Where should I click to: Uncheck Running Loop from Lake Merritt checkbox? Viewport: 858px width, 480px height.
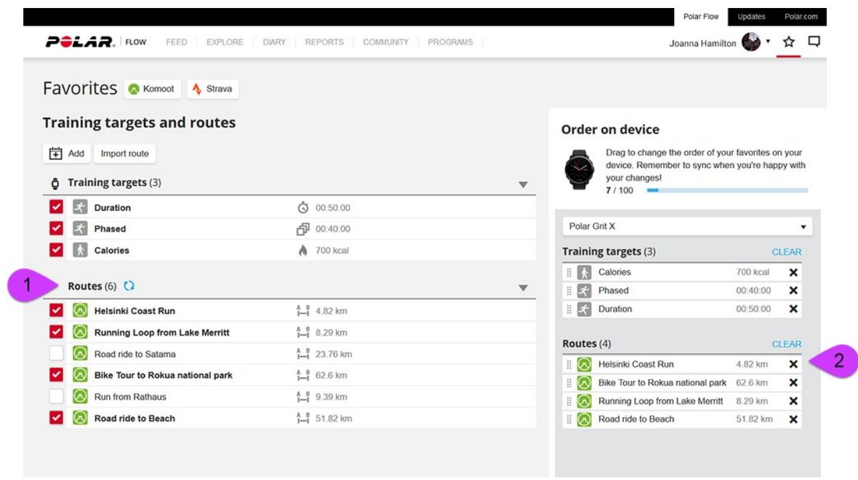[x=56, y=332]
